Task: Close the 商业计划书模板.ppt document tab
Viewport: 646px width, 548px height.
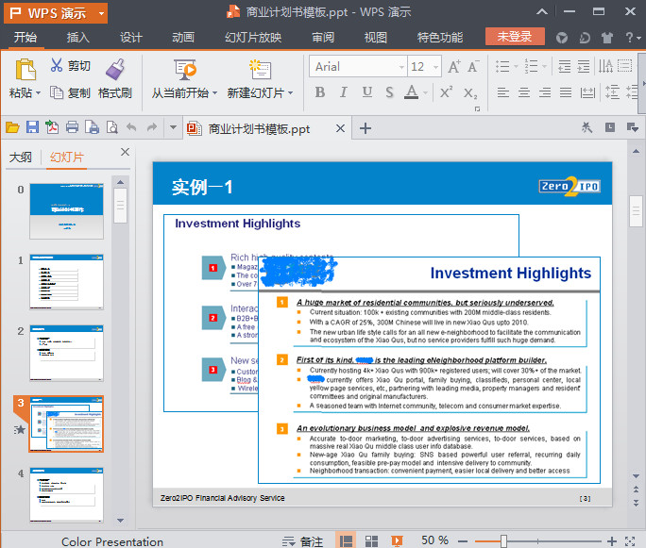Action: [340, 129]
